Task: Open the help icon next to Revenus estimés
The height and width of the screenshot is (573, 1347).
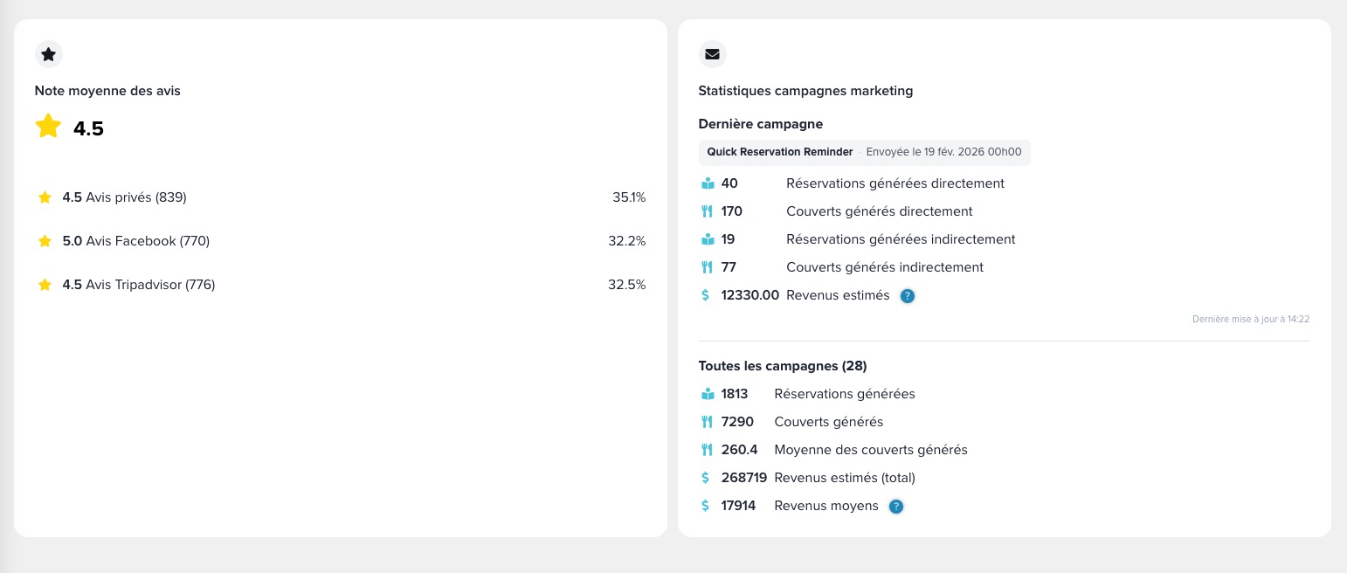Action: click(908, 296)
